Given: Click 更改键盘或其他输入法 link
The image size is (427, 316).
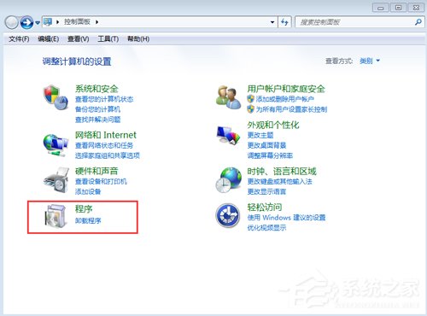Looking at the screenshot, I should [x=279, y=181].
